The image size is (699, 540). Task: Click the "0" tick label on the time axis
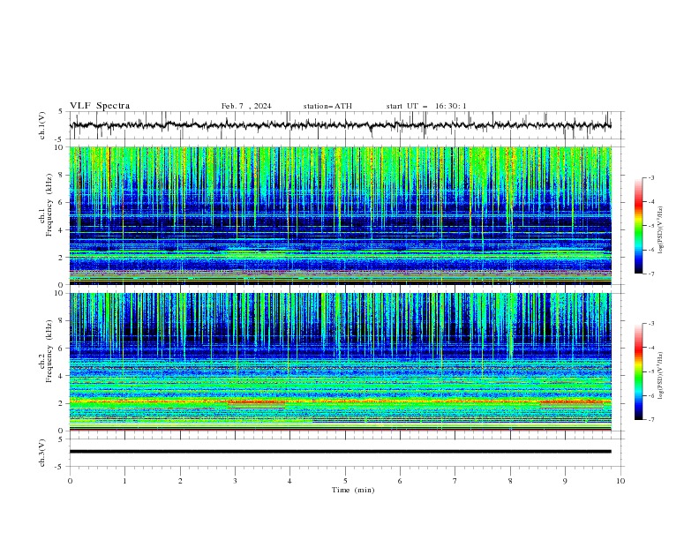70,481
